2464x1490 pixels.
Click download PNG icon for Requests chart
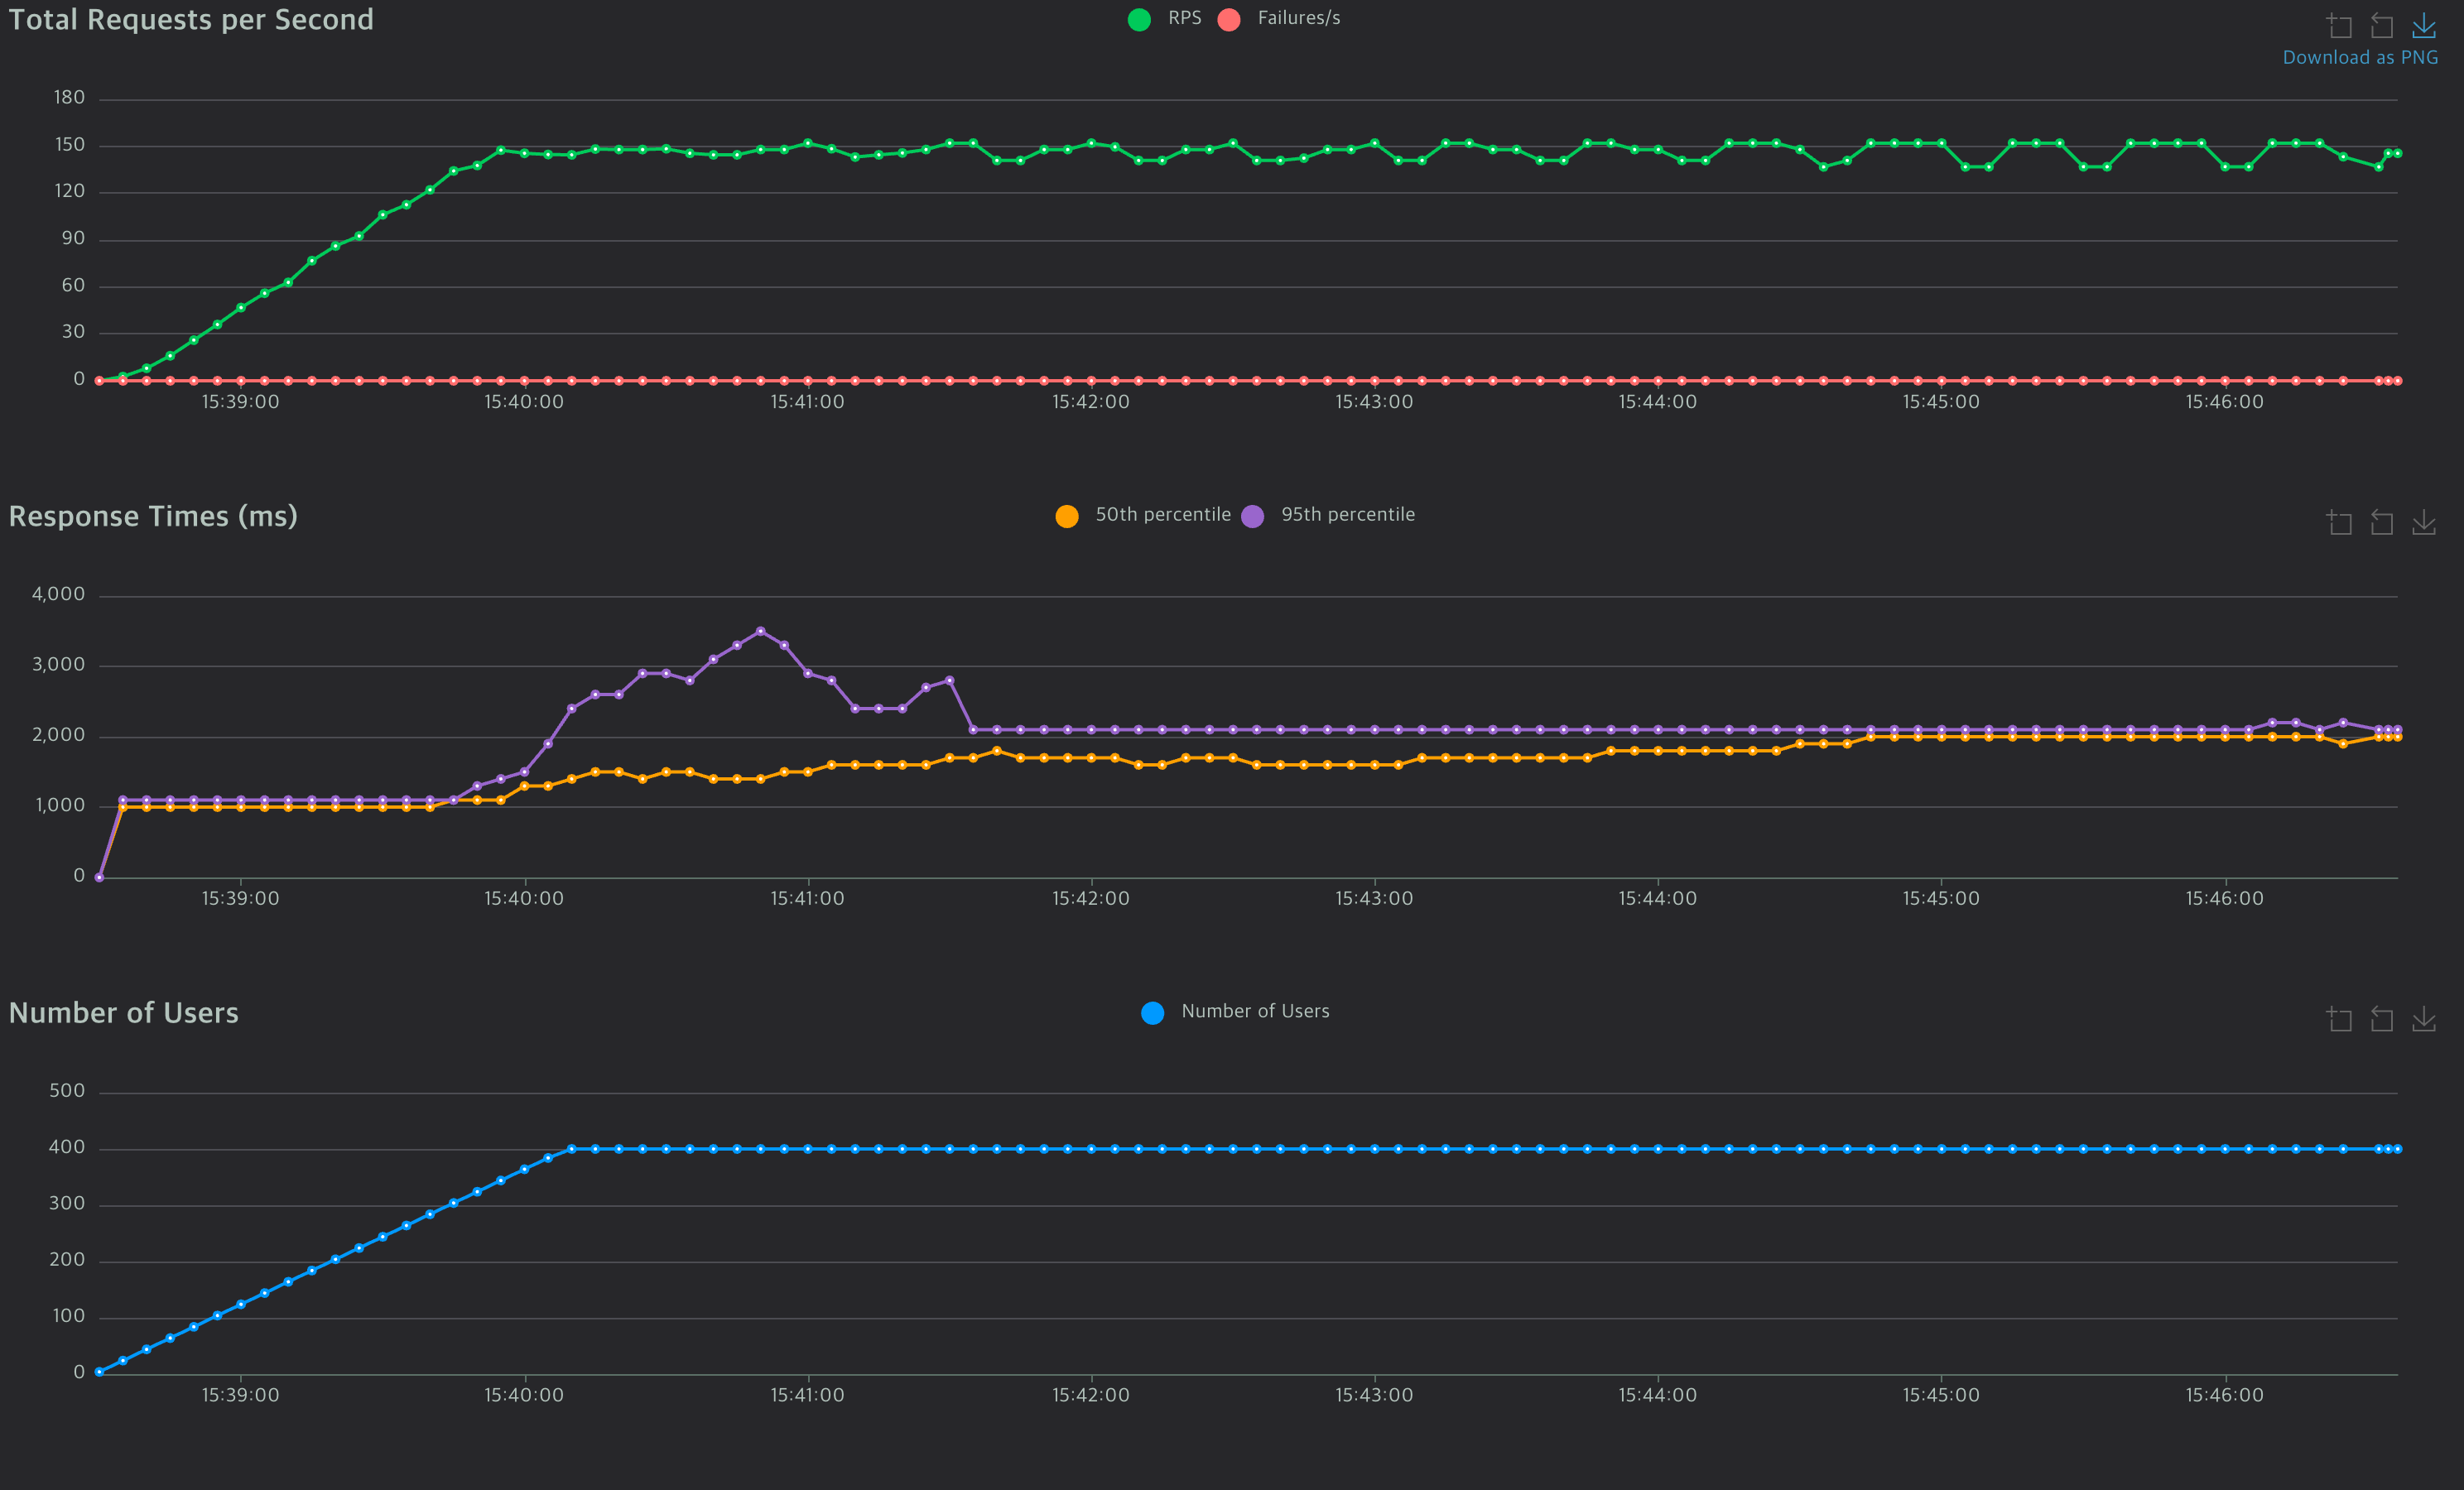coord(2423,25)
